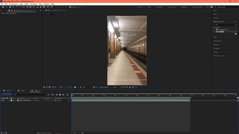Image resolution: width=239 pixels, height=134 pixels.
Task: Click the Always Preview This View icon
Action: point(44,87)
